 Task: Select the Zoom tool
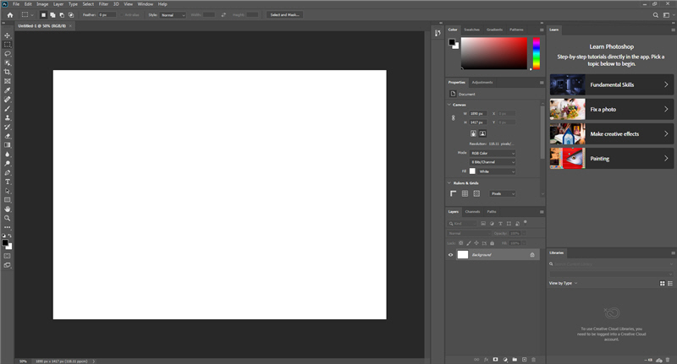pyautogui.click(x=8, y=219)
